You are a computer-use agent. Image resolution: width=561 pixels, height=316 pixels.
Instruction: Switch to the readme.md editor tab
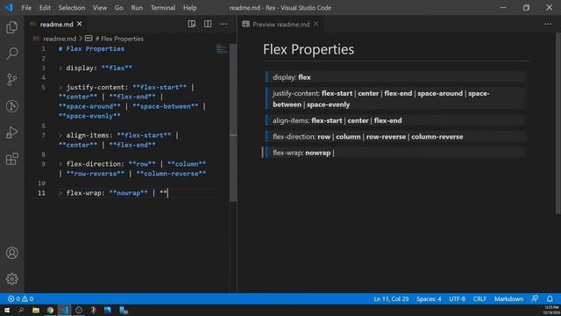tap(56, 24)
